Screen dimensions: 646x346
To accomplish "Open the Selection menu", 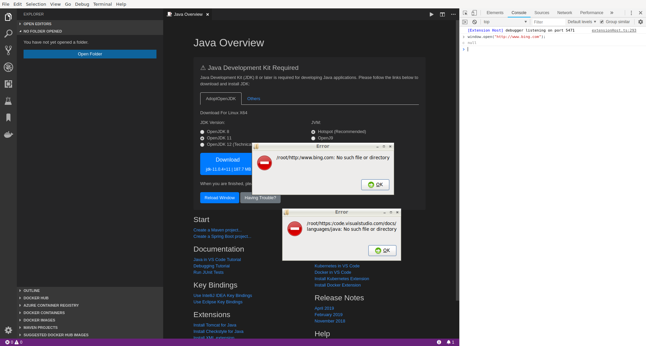I will [36, 4].
